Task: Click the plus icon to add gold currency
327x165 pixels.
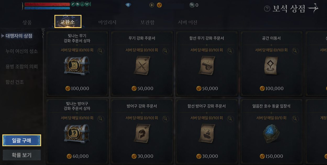Action: point(152,5)
